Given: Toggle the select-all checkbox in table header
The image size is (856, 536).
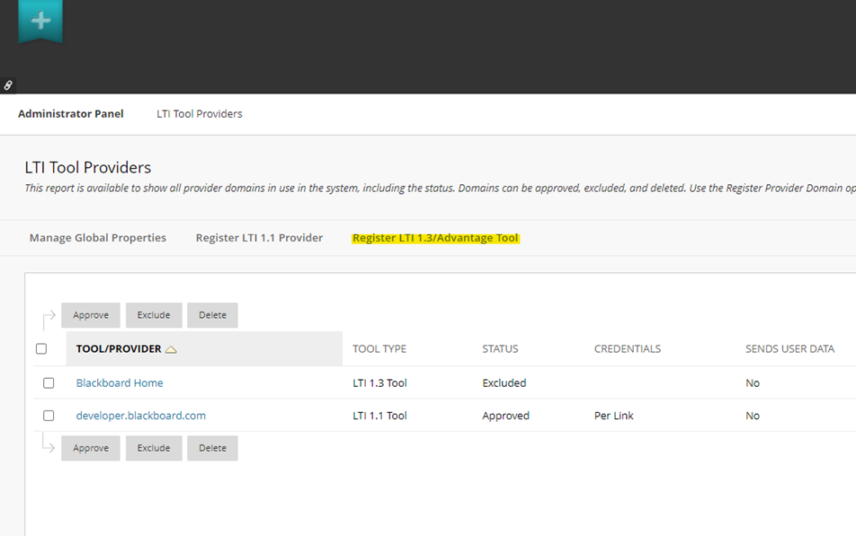Looking at the screenshot, I should 41,349.
